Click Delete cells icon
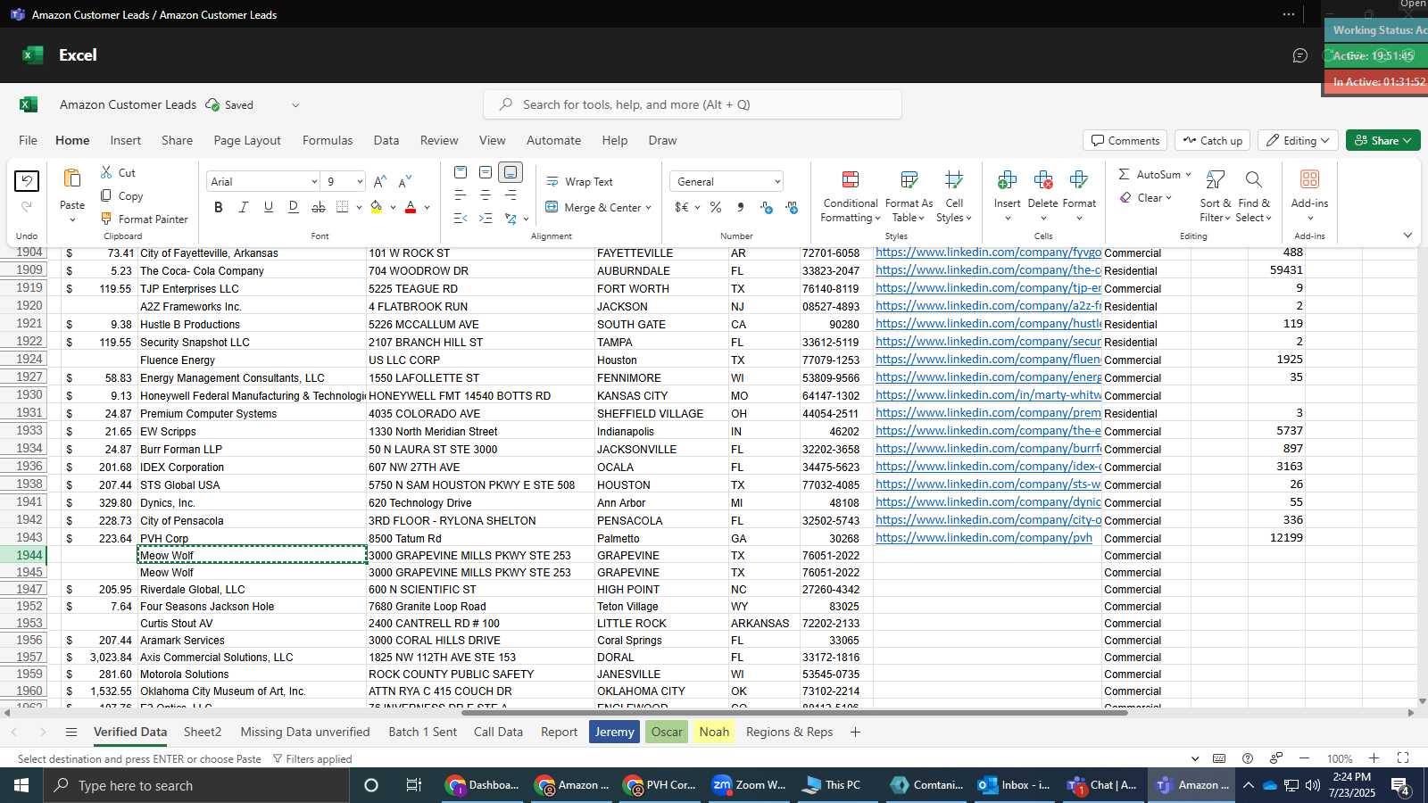Viewport: 1428px width, 803px height. coord(1042,180)
